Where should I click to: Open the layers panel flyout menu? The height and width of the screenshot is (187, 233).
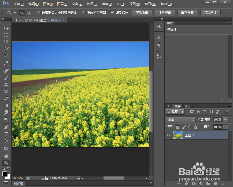(229, 106)
